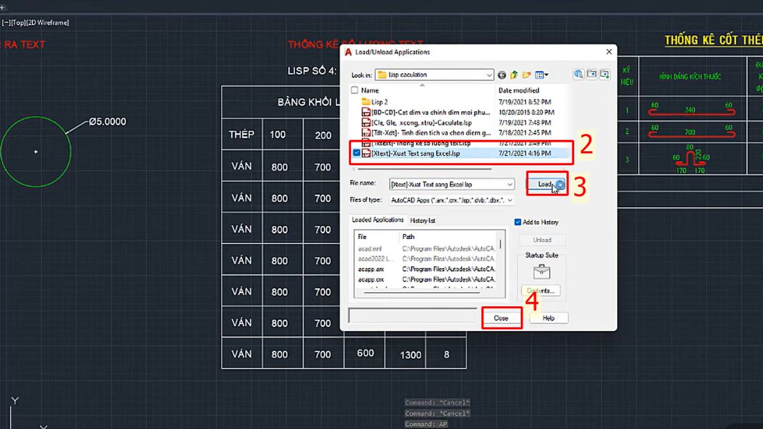763x429 pixels.
Task: Click the Ø5.0000 dimension text in drawing
Action: click(107, 121)
